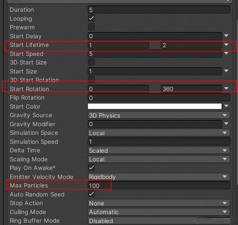Open the Delta Time dropdown
238x225 pixels.
(x=159, y=150)
